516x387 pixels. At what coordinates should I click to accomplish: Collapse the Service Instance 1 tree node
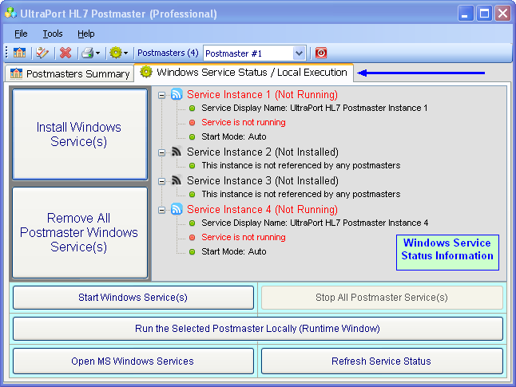(x=162, y=95)
